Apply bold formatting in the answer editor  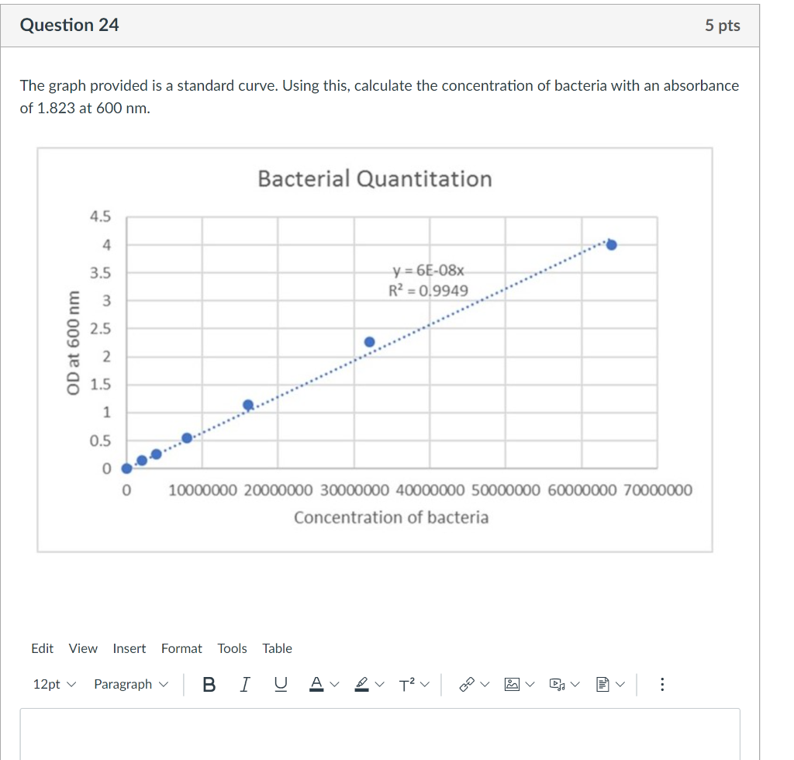tap(209, 684)
